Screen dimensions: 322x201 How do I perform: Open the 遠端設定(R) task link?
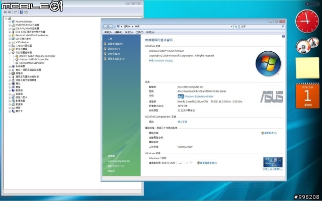tap(114, 49)
